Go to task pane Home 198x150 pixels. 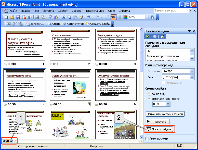pos(162,37)
